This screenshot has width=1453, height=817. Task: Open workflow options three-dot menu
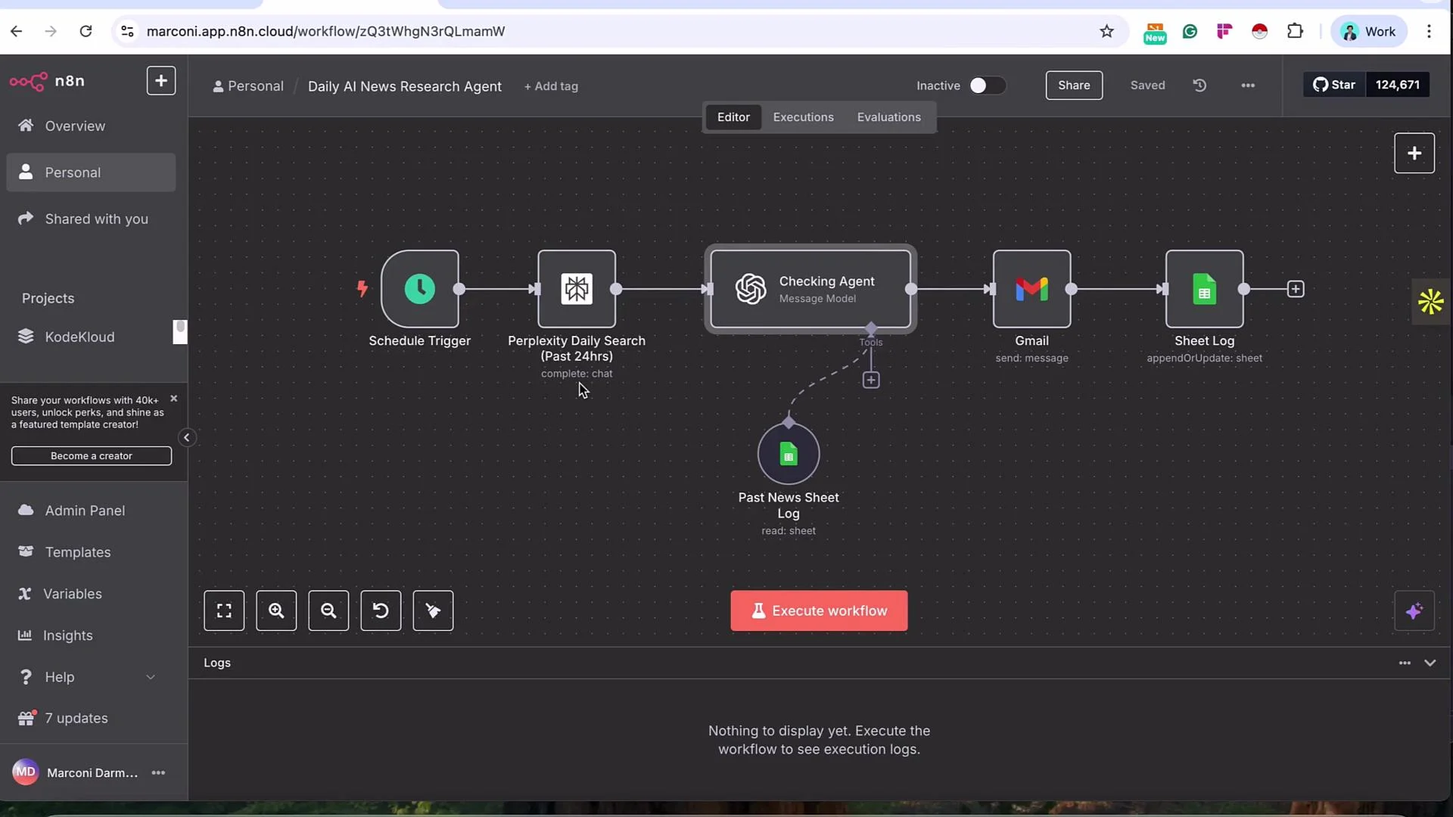[1248, 85]
